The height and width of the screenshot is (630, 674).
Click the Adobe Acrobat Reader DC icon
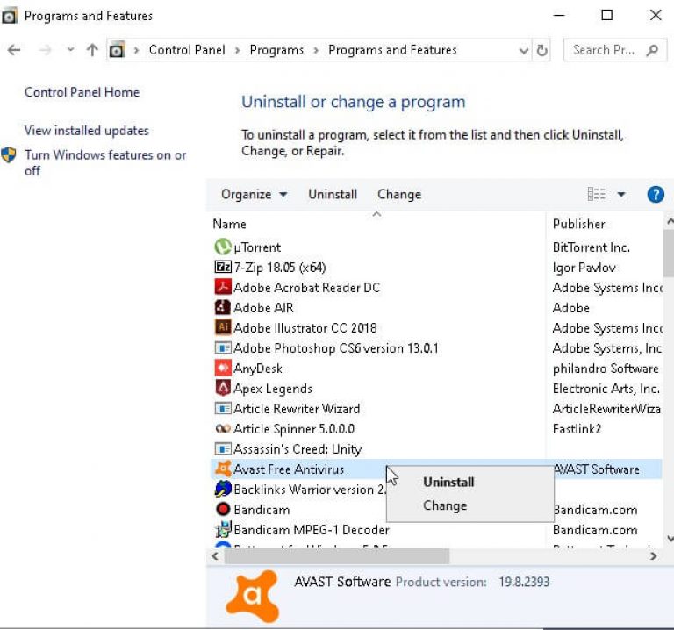[x=223, y=288]
